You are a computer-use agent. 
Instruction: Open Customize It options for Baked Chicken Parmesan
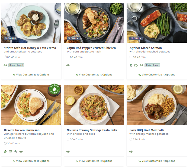[31, 161]
